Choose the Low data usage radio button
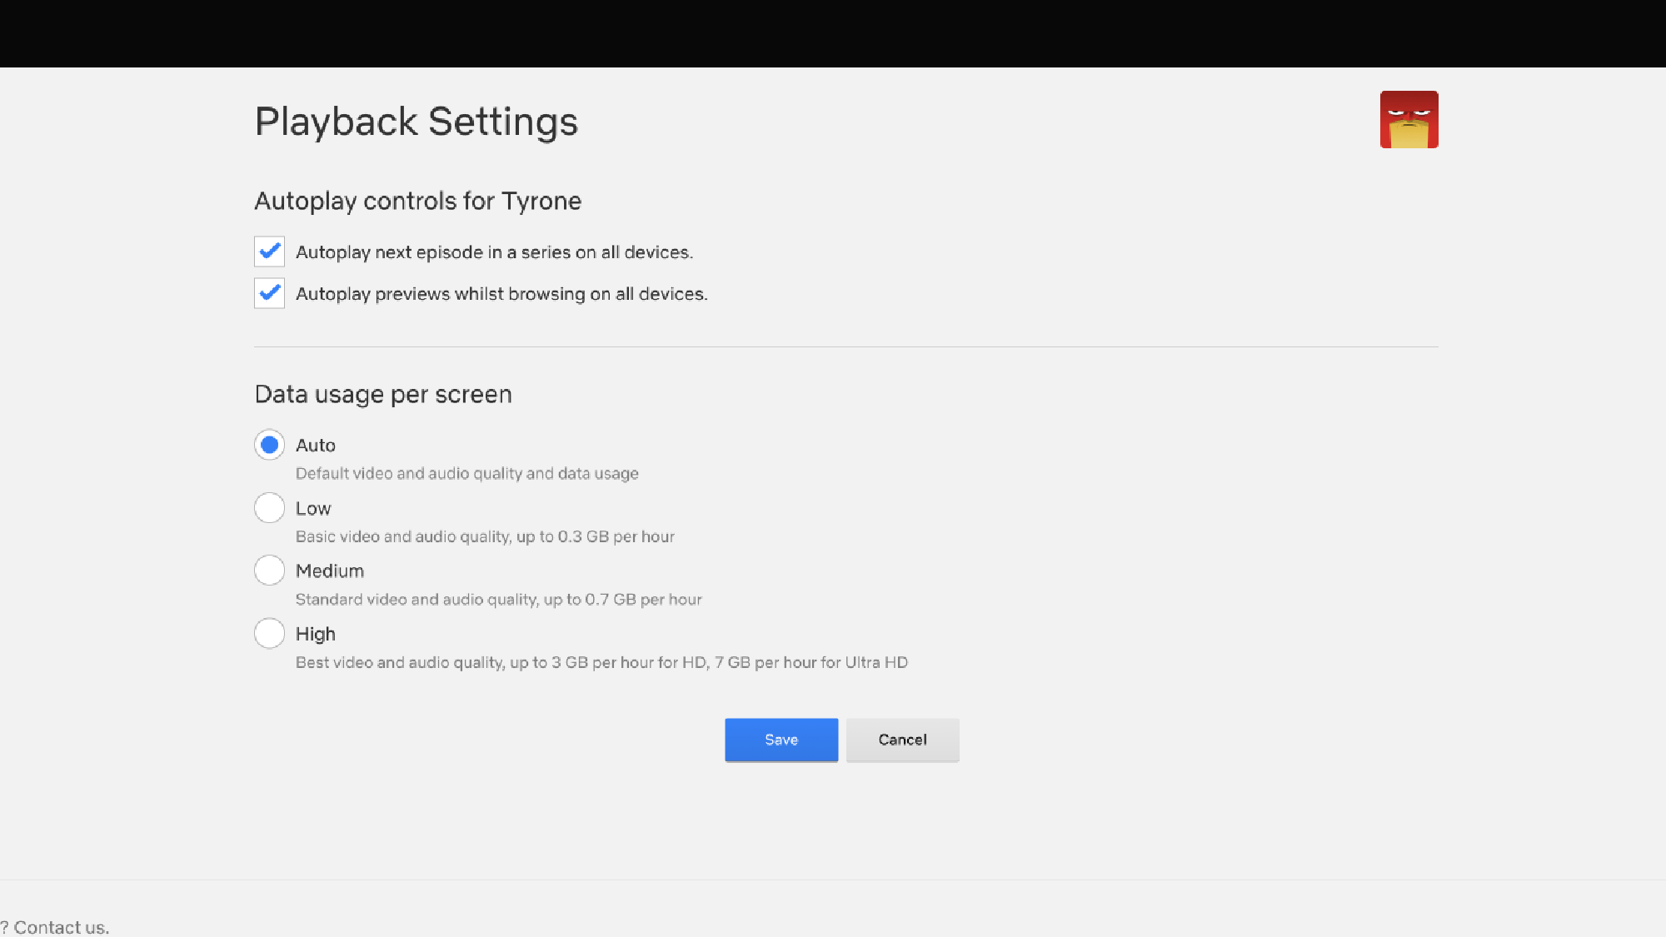The image size is (1666, 937). [x=269, y=507]
